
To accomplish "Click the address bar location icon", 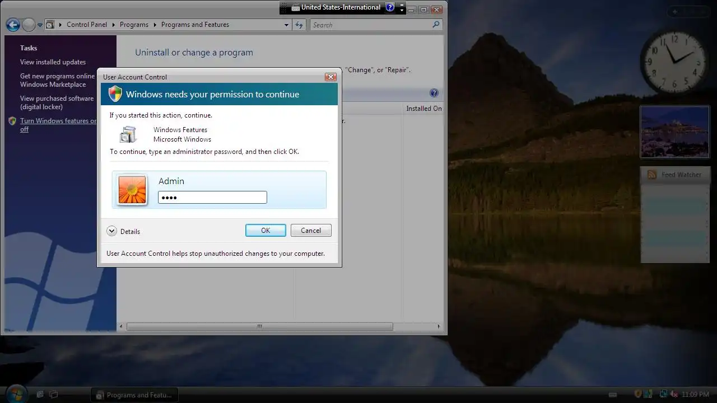I will (50, 25).
